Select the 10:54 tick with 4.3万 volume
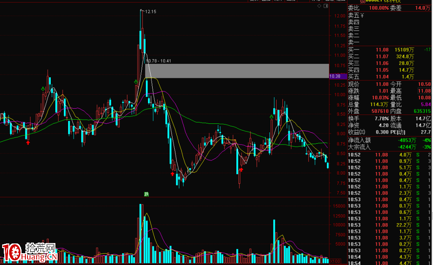The width and height of the screenshot is (433, 265). tap(389, 257)
